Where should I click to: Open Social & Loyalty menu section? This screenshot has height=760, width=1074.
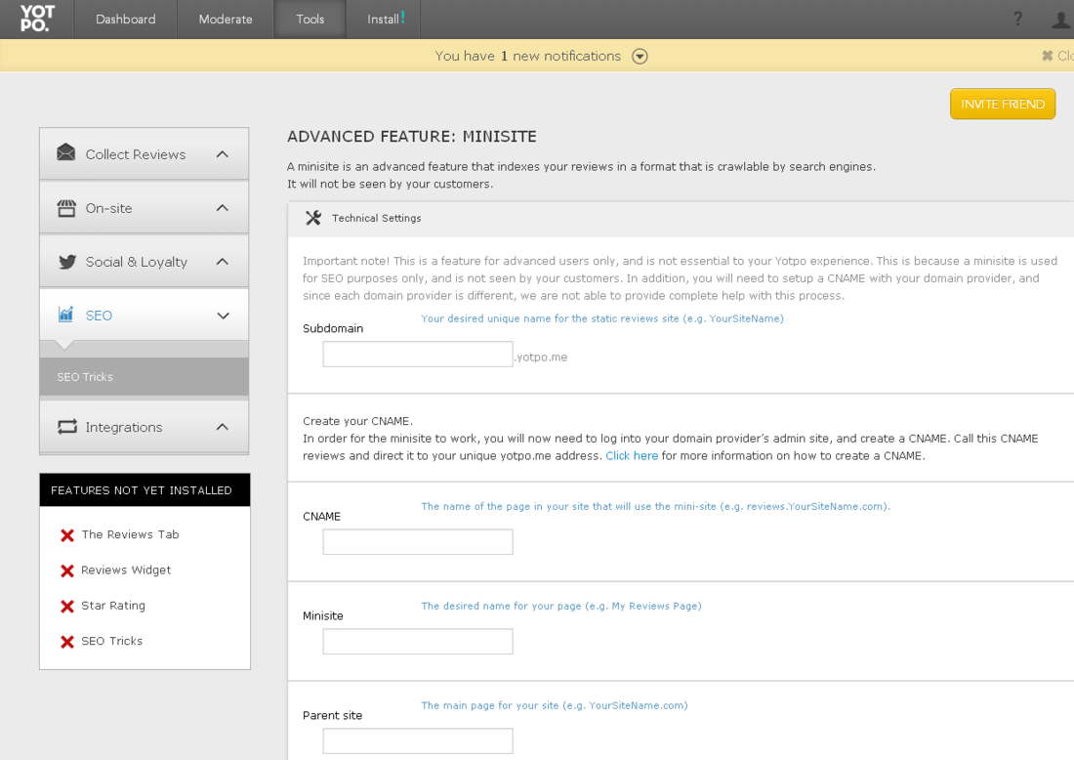coord(144,261)
